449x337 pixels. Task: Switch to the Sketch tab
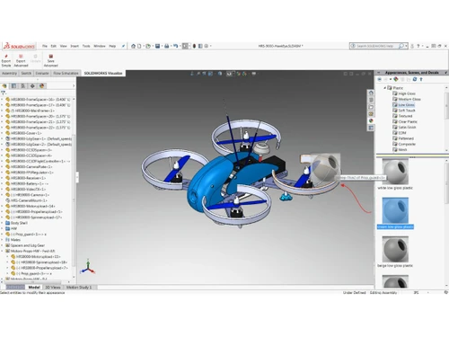pyautogui.click(x=26, y=73)
